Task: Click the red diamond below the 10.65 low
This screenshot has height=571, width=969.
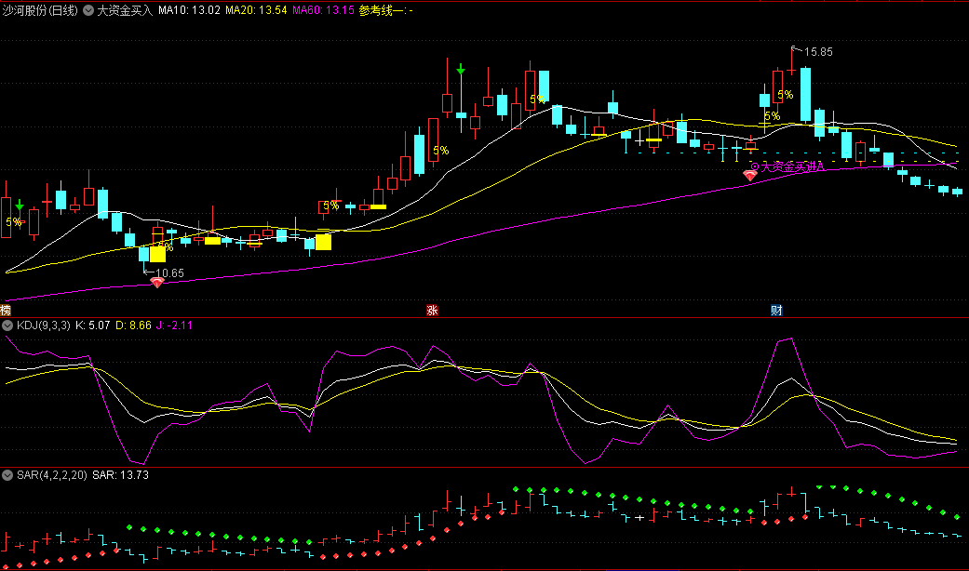Action: click(x=157, y=283)
